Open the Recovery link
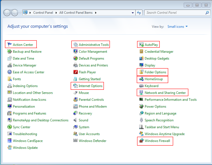212x165 pixels. pyautogui.click(x=85, y=113)
